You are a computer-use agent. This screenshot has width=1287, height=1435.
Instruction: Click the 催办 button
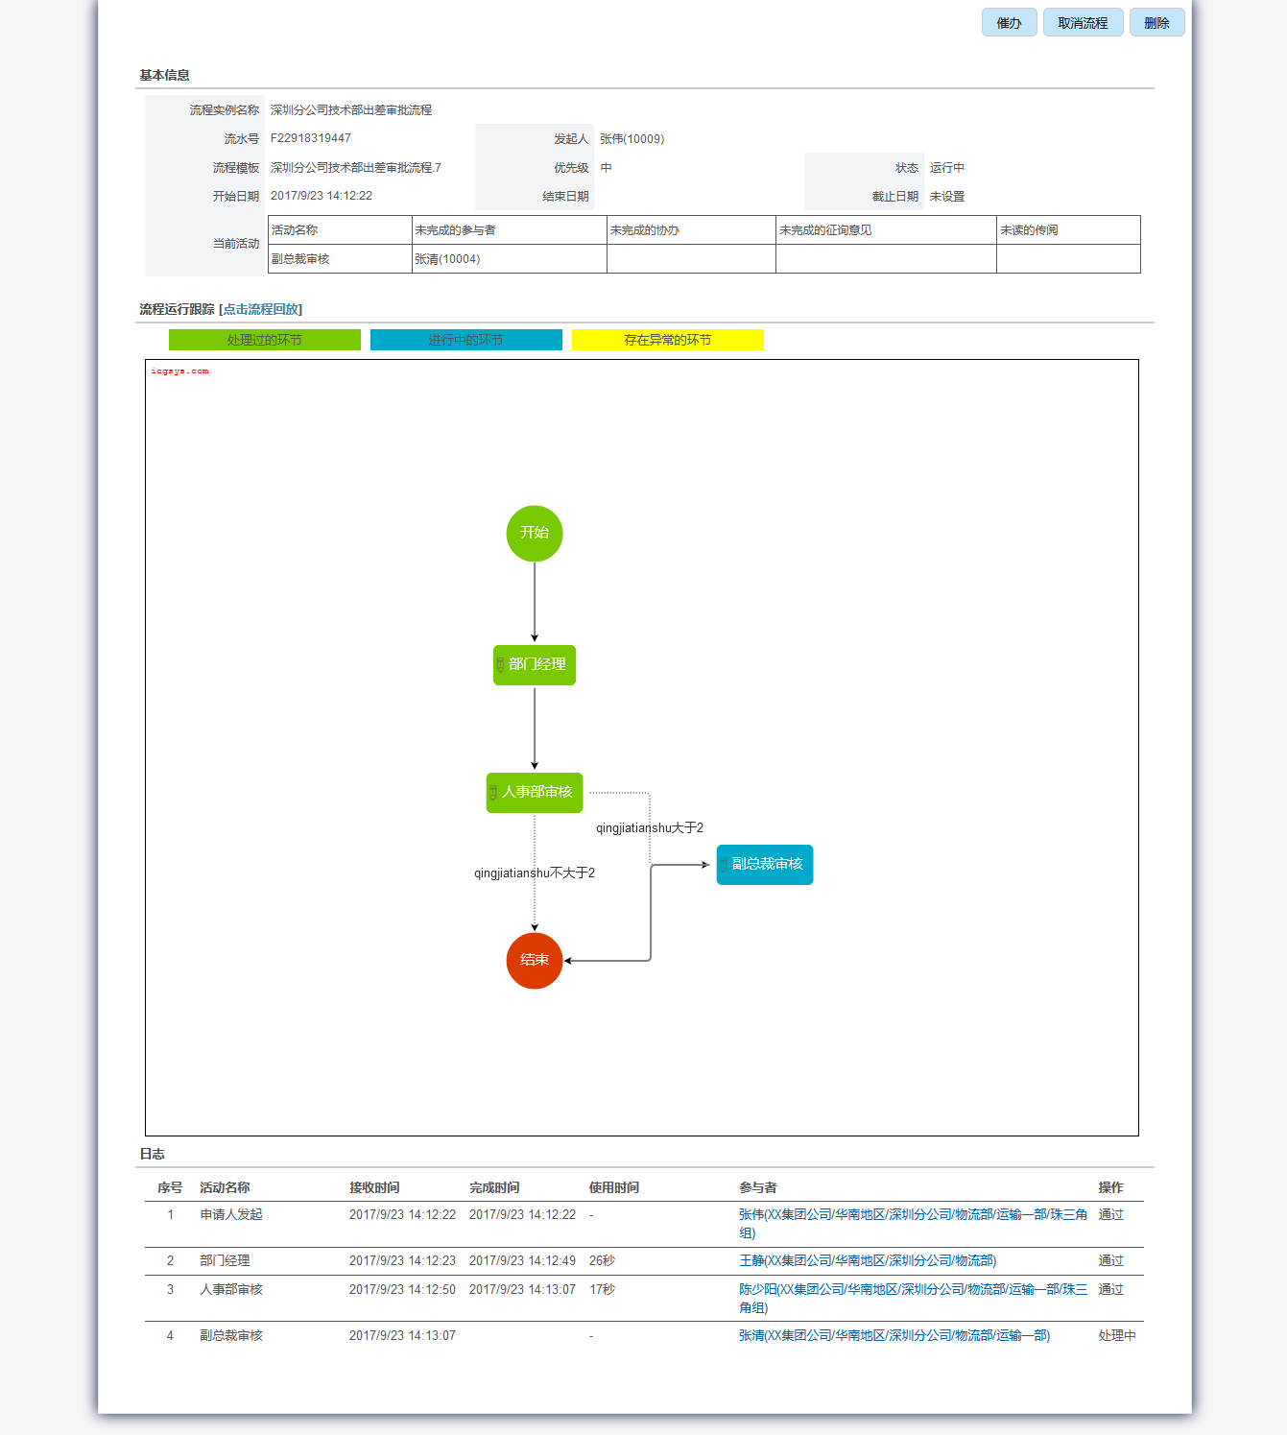1009,22
